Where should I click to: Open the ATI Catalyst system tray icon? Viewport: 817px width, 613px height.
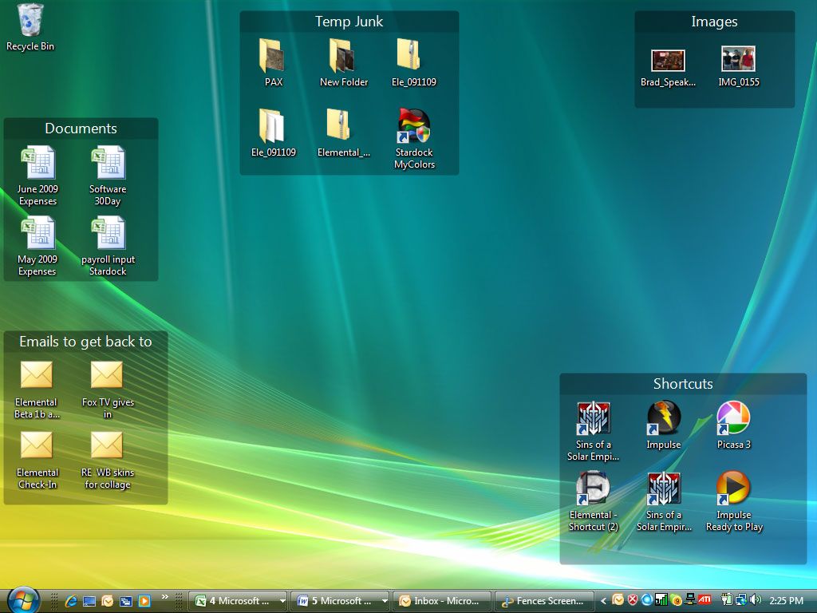point(706,599)
